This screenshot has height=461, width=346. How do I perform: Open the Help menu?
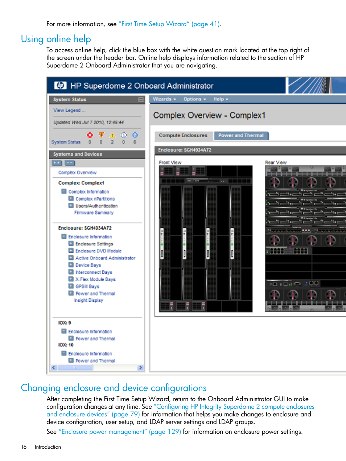(x=221, y=99)
